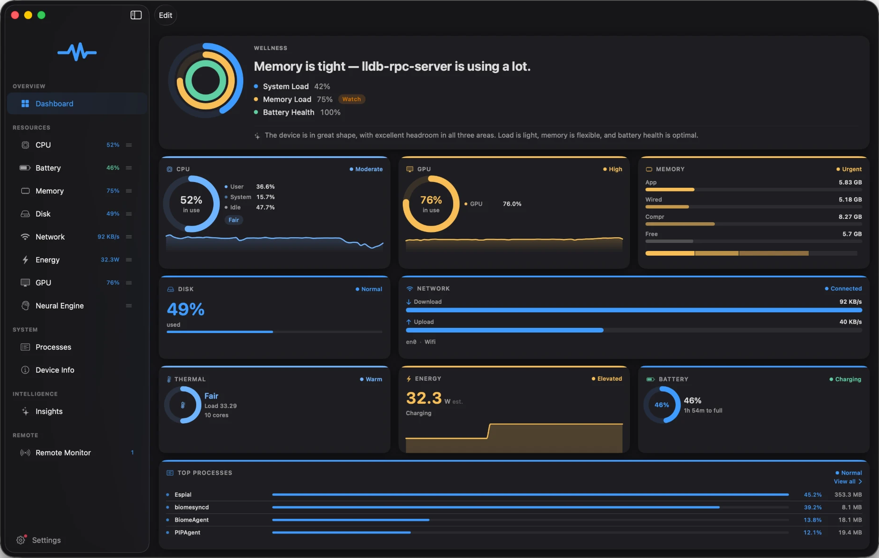
Task: Click the Energy bolt icon in sidebar
Action: (x=25, y=260)
